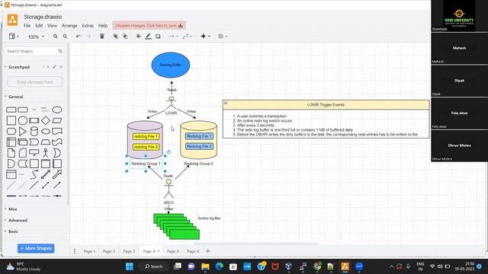Add a new page with plus icon

[207, 251]
